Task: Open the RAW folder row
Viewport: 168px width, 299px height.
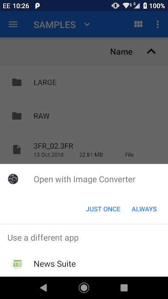Action: tap(84, 116)
